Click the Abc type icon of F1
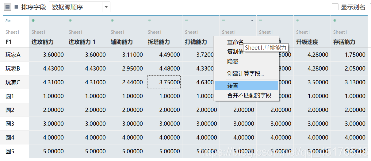 (x=8, y=21)
